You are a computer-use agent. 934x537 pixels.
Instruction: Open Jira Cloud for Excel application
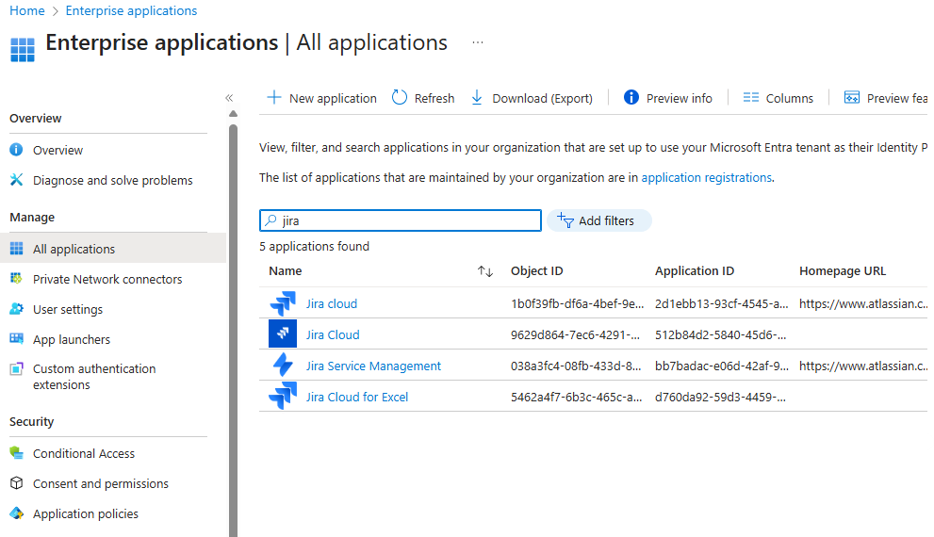pos(357,397)
